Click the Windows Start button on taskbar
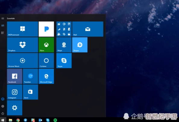Screen dimensions: 179x122 pos(3,120)
